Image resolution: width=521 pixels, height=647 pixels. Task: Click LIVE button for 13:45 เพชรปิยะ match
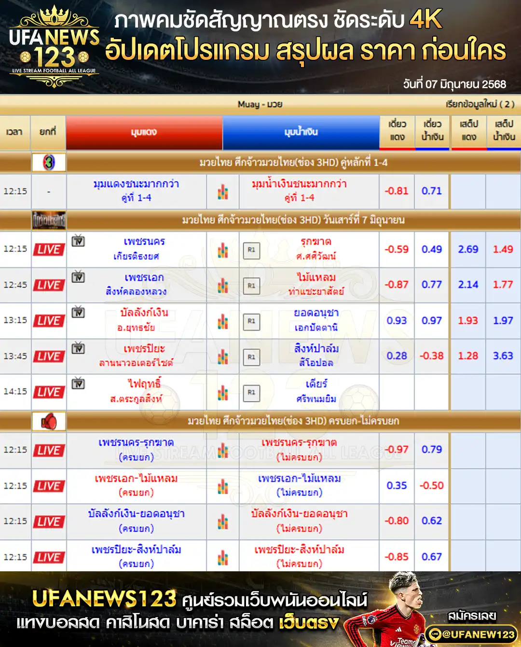click(x=49, y=357)
